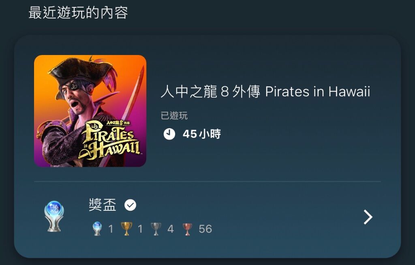The height and width of the screenshot is (265, 415).
Task: Open the Pirates in Hawaii game cover thumbnail
Action: pyautogui.click(x=90, y=111)
